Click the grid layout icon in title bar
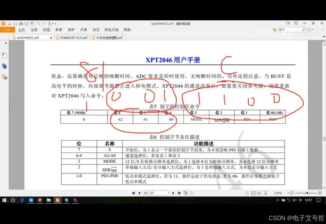Screen dimensions: 326x224 pyautogui.click(x=296, y=23)
